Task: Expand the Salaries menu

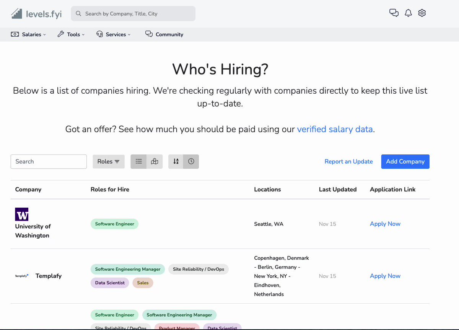Action: pyautogui.click(x=28, y=34)
